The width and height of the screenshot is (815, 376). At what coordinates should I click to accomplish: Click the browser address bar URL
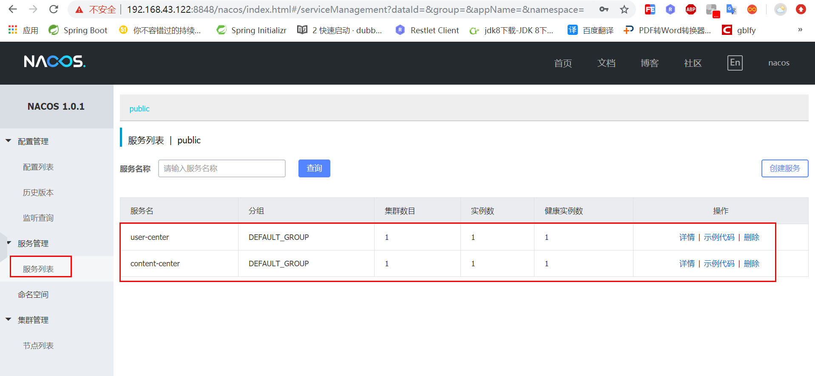tap(355, 9)
